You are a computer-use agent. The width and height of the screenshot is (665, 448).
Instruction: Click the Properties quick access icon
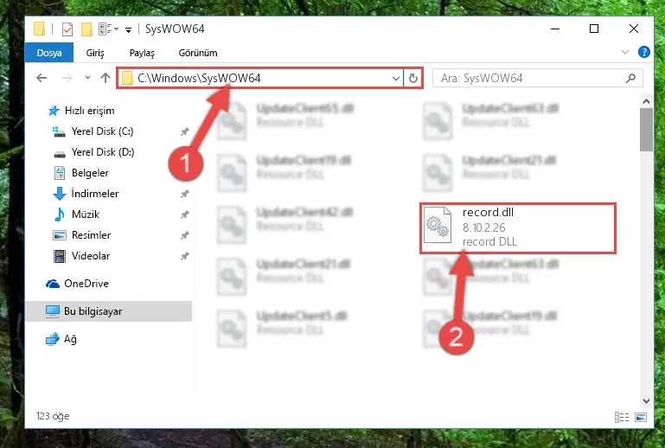click(67, 29)
